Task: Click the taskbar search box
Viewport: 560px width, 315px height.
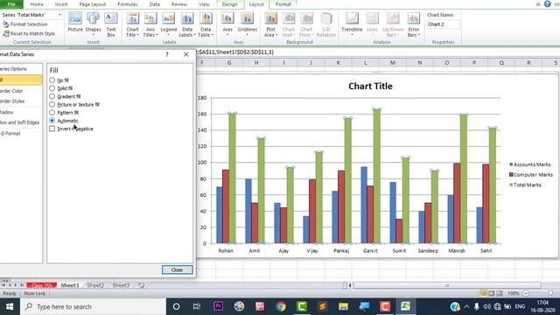Action: click(x=94, y=306)
